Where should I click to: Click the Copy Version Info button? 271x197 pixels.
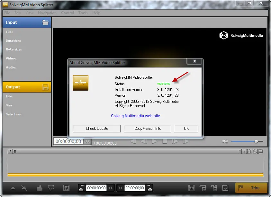pos(148,129)
